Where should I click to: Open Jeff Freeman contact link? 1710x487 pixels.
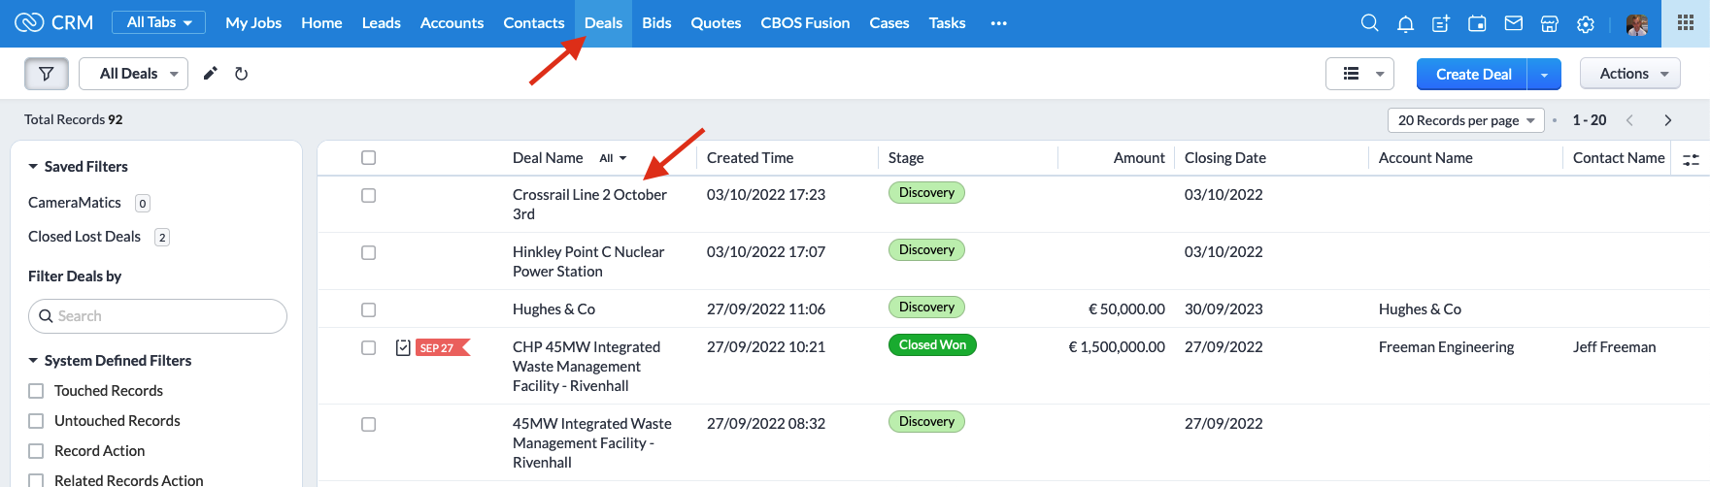coord(1614,347)
